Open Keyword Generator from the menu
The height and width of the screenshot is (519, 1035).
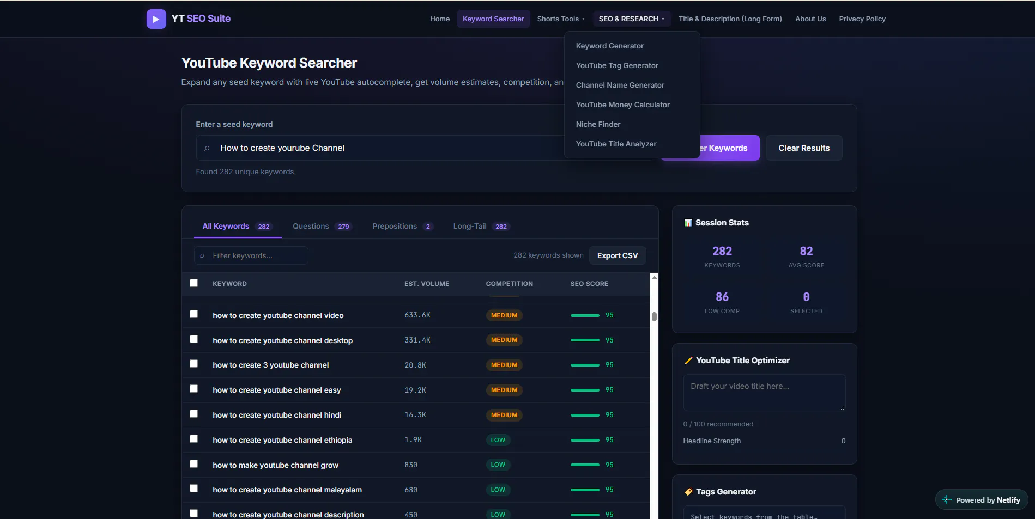tap(609, 46)
